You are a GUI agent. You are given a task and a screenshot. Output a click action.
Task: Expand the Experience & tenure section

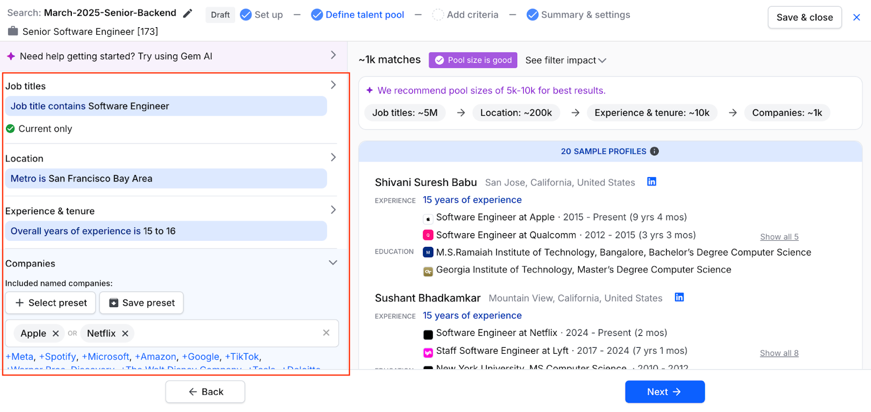click(333, 210)
